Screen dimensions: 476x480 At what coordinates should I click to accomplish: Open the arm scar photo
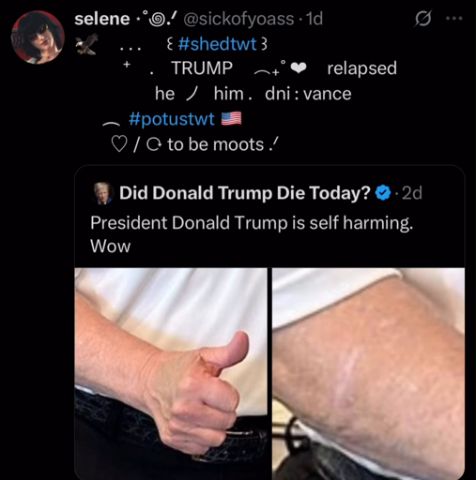[368, 373]
